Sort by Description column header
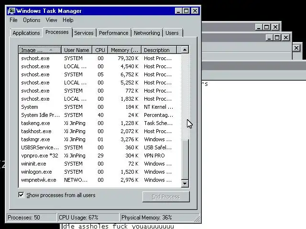 click(159, 50)
